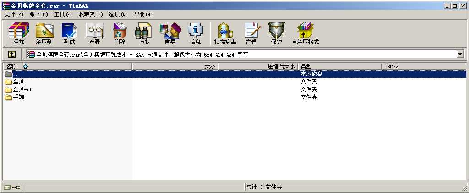Sort by the 压缩后大小 column header

click(x=258, y=67)
